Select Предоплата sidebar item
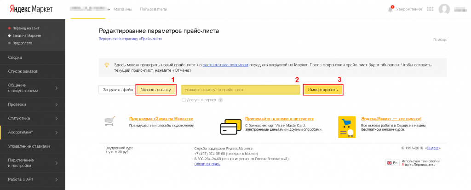Screen dimensions: 471x190 pos(22,43)
